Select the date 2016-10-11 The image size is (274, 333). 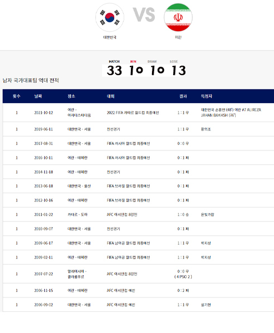[x=43, y=158]
